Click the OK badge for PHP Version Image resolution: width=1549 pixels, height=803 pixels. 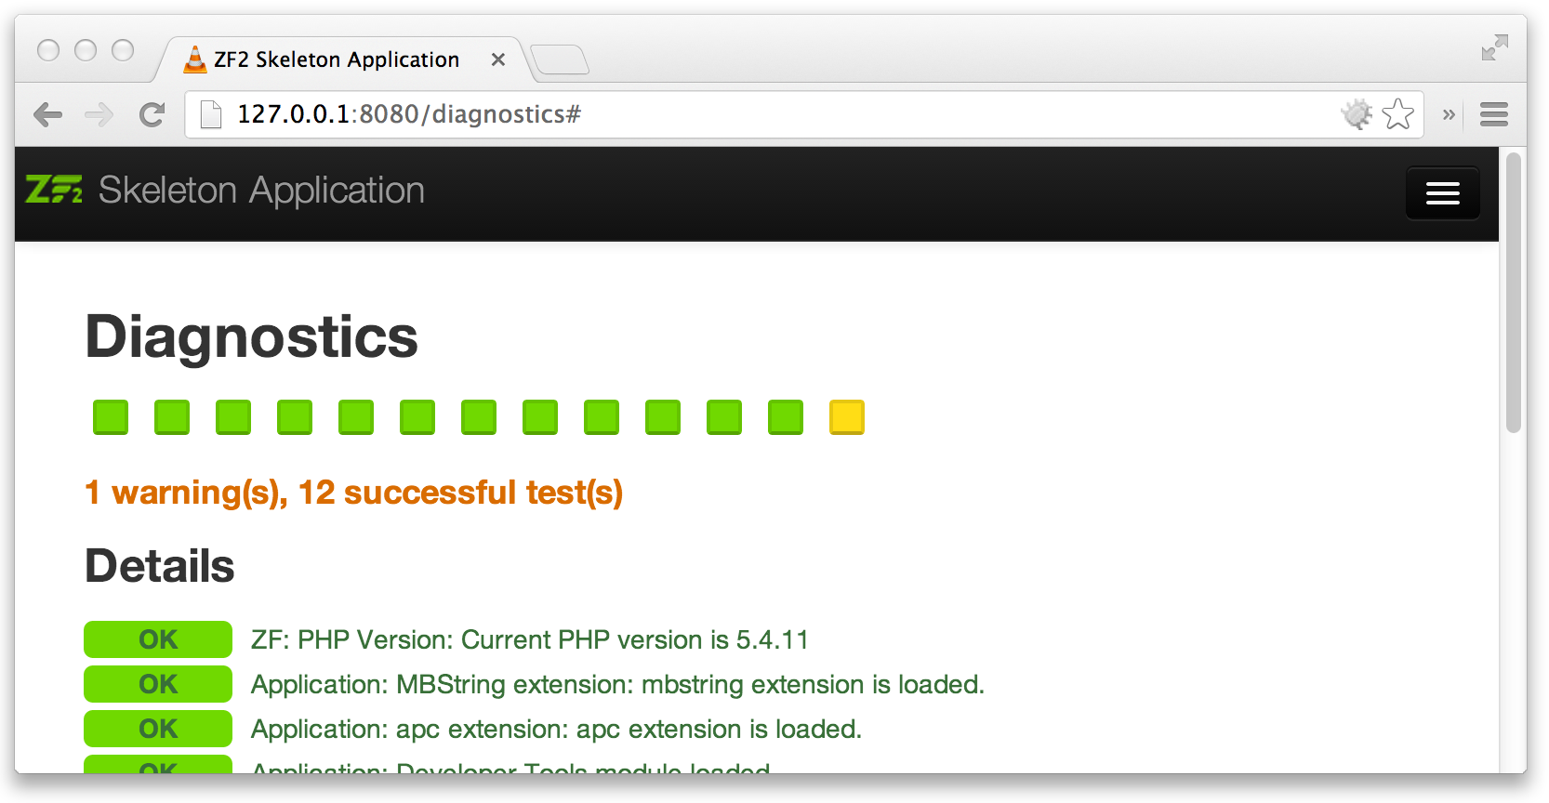[158, 639]
